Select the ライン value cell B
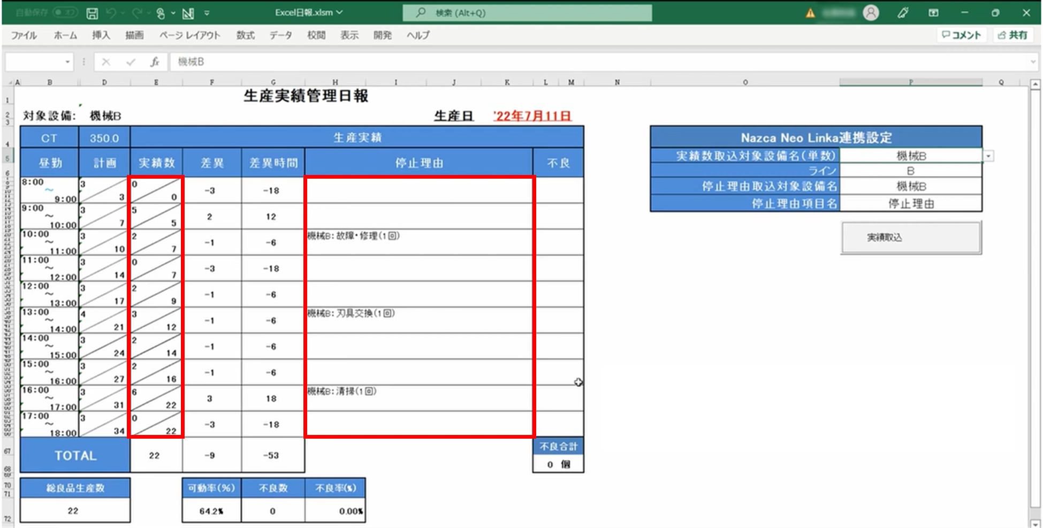The height and width of the screenshot is (528, 1043). pos(911,171)
